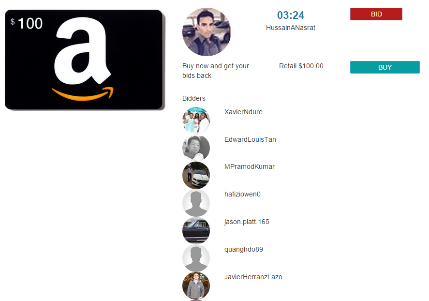Select bidder name hafiziowen0
The image size is (429, 301).
click(x=242, y=194)
